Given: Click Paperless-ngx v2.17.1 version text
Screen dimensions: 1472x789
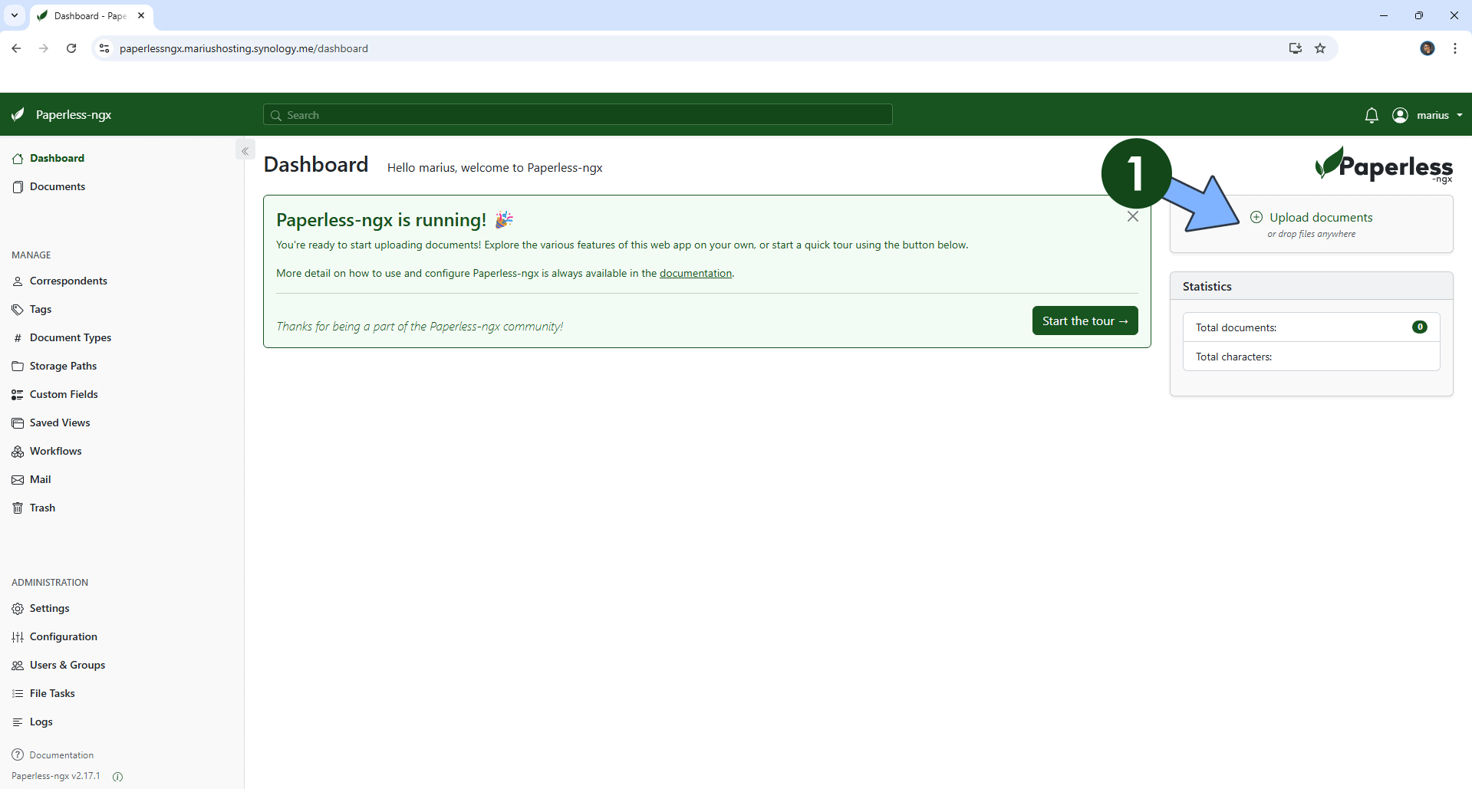Looking at the screenshot, I should [56, 776].
